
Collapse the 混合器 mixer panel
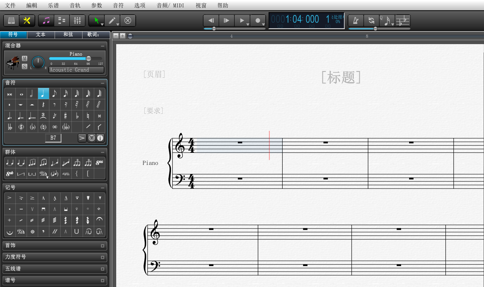click(102, 46)
